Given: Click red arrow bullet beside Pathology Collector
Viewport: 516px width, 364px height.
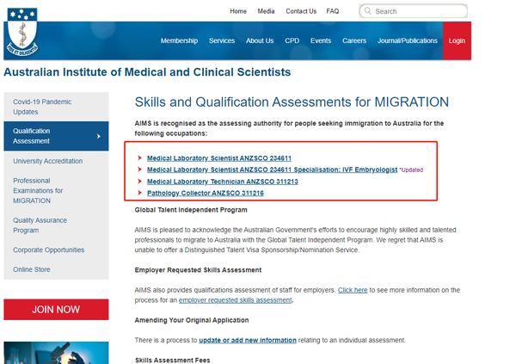Looking at the screenshot, I should pos(139,193).
